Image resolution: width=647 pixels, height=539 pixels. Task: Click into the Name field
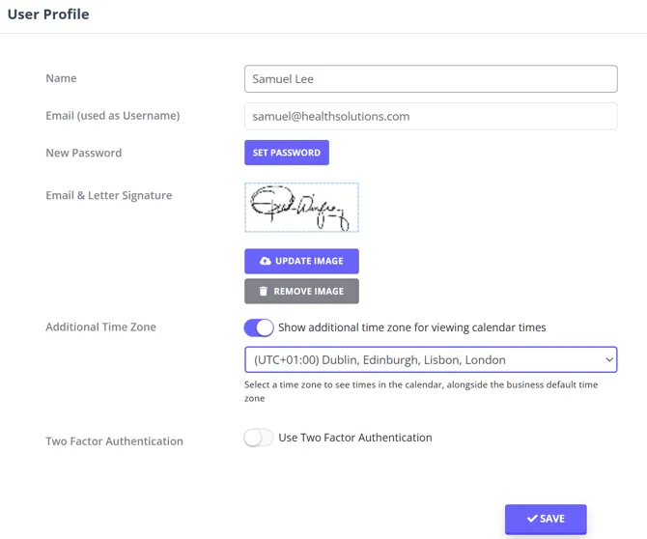(x=431, y=79)
